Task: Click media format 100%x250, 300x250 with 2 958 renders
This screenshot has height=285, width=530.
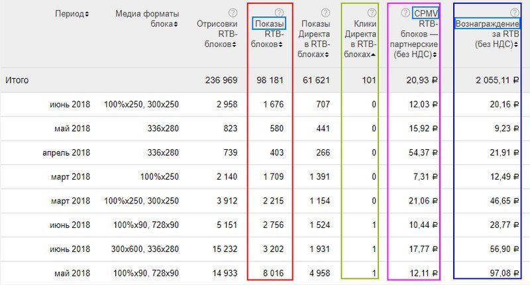Action: 141,104
